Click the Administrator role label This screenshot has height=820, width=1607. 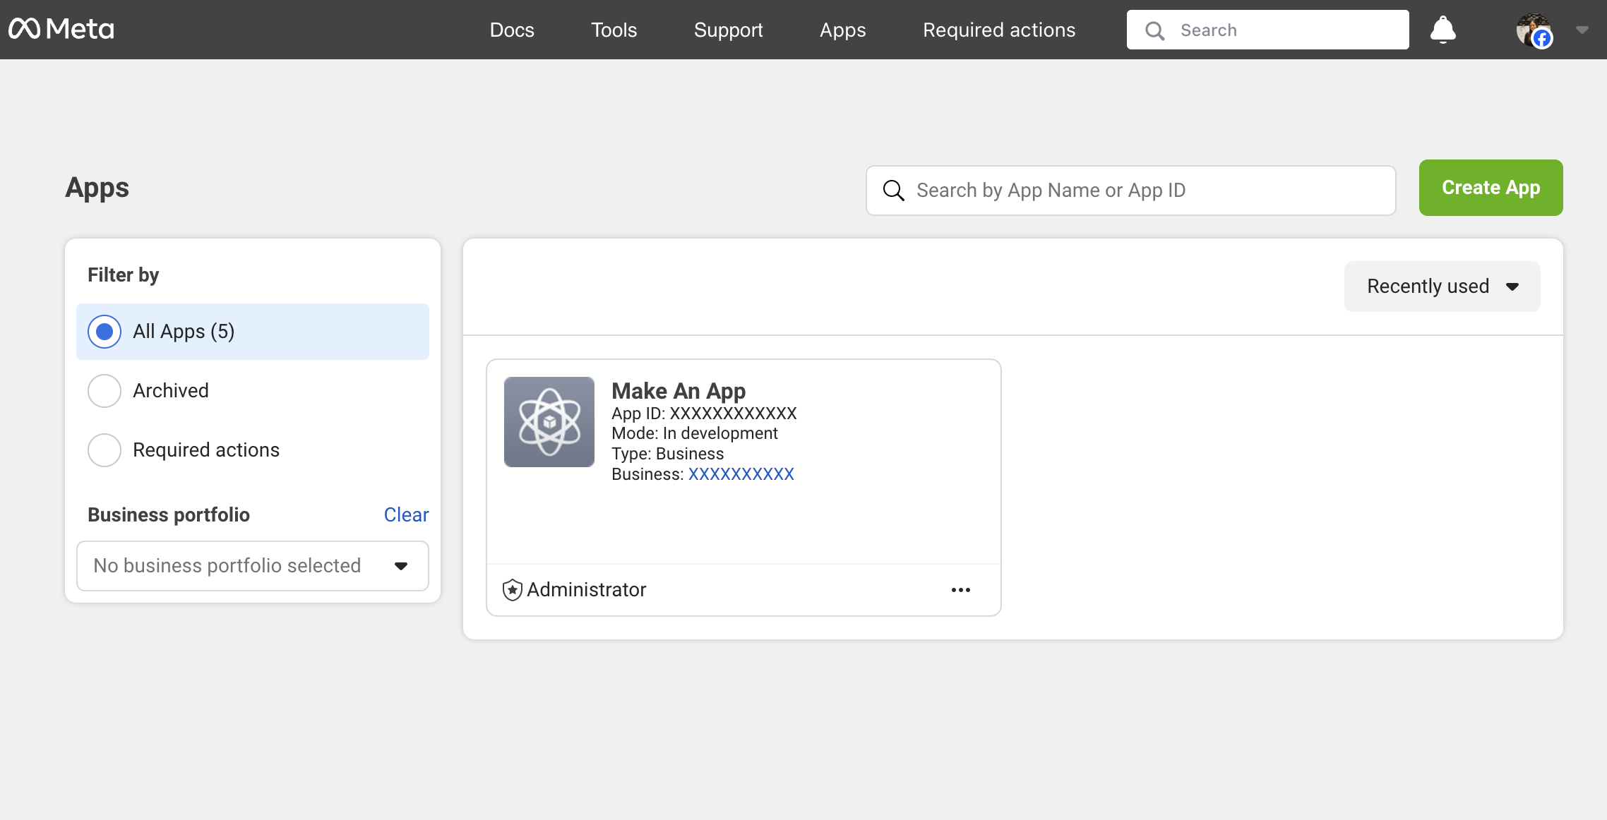tap(587, 590)
